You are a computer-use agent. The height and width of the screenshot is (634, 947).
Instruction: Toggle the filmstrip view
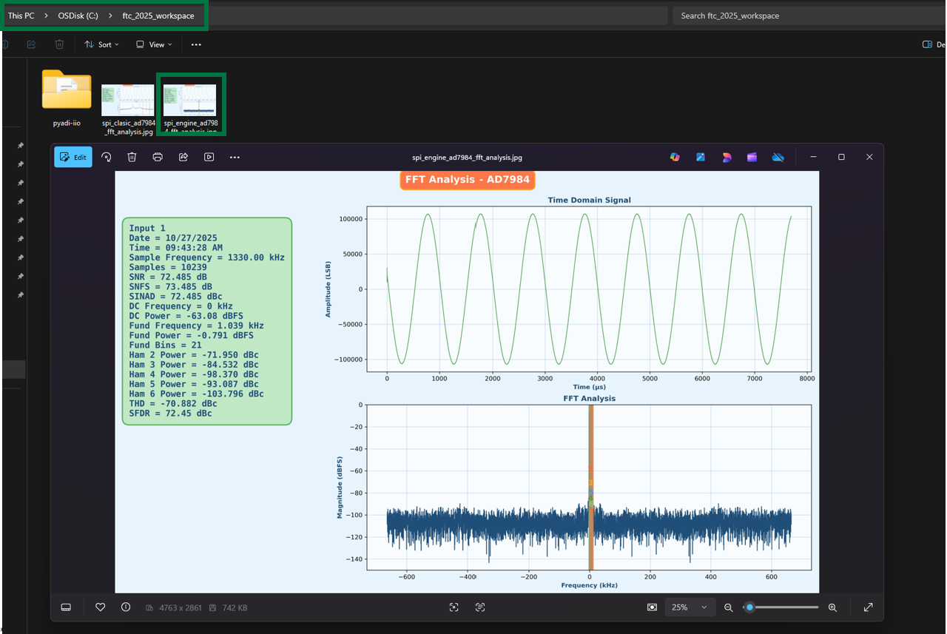[x=66, y=607]
